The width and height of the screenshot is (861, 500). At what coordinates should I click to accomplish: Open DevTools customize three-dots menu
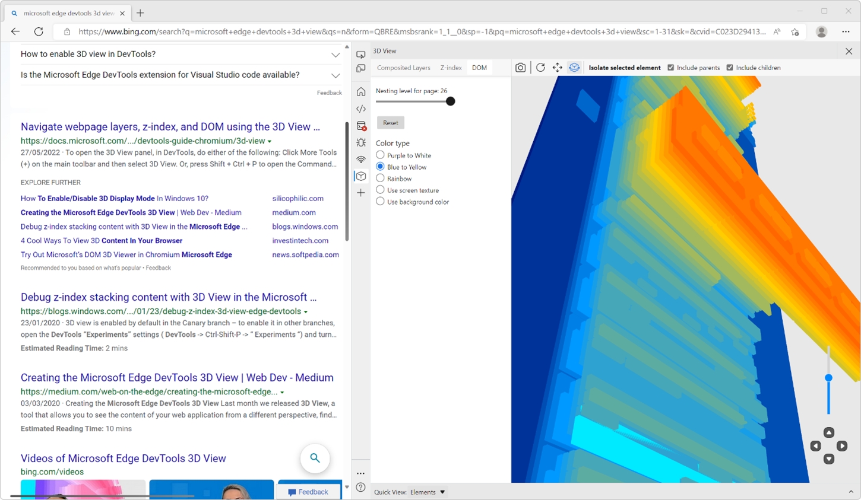(x=361, y=473)
